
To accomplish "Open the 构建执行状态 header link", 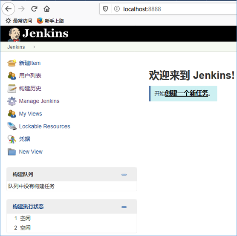I will [28, 206].
